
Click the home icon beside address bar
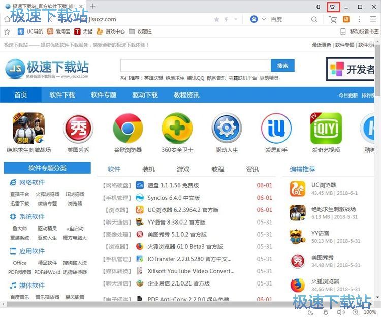point(7,19)
